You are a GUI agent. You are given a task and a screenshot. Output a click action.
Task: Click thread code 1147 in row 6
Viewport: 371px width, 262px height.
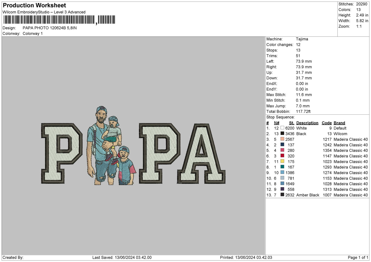(x=327, y=156)
